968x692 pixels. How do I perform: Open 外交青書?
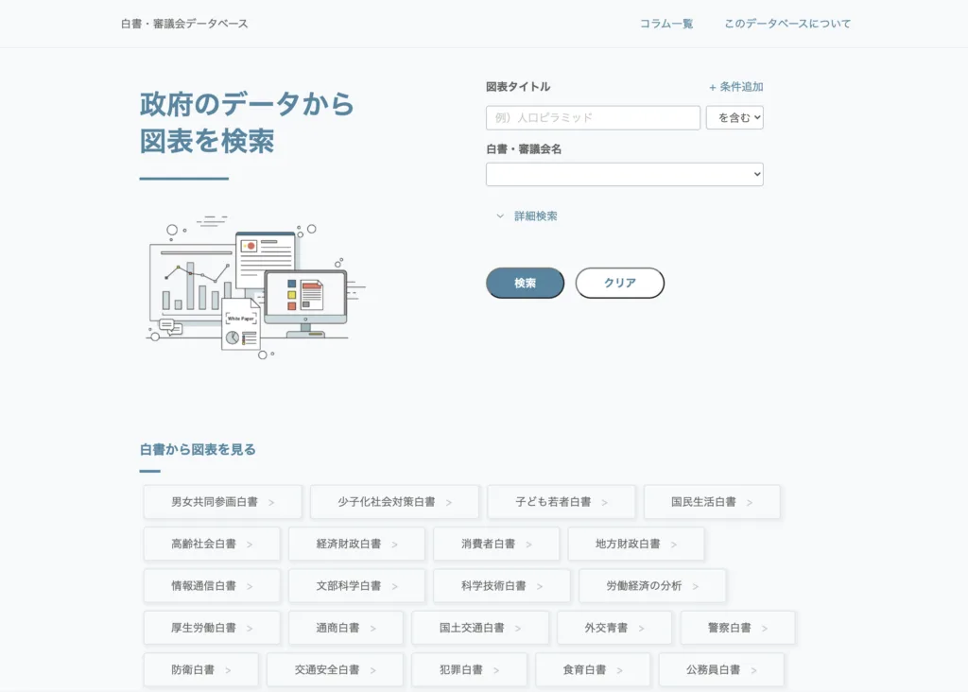[614, 628]
